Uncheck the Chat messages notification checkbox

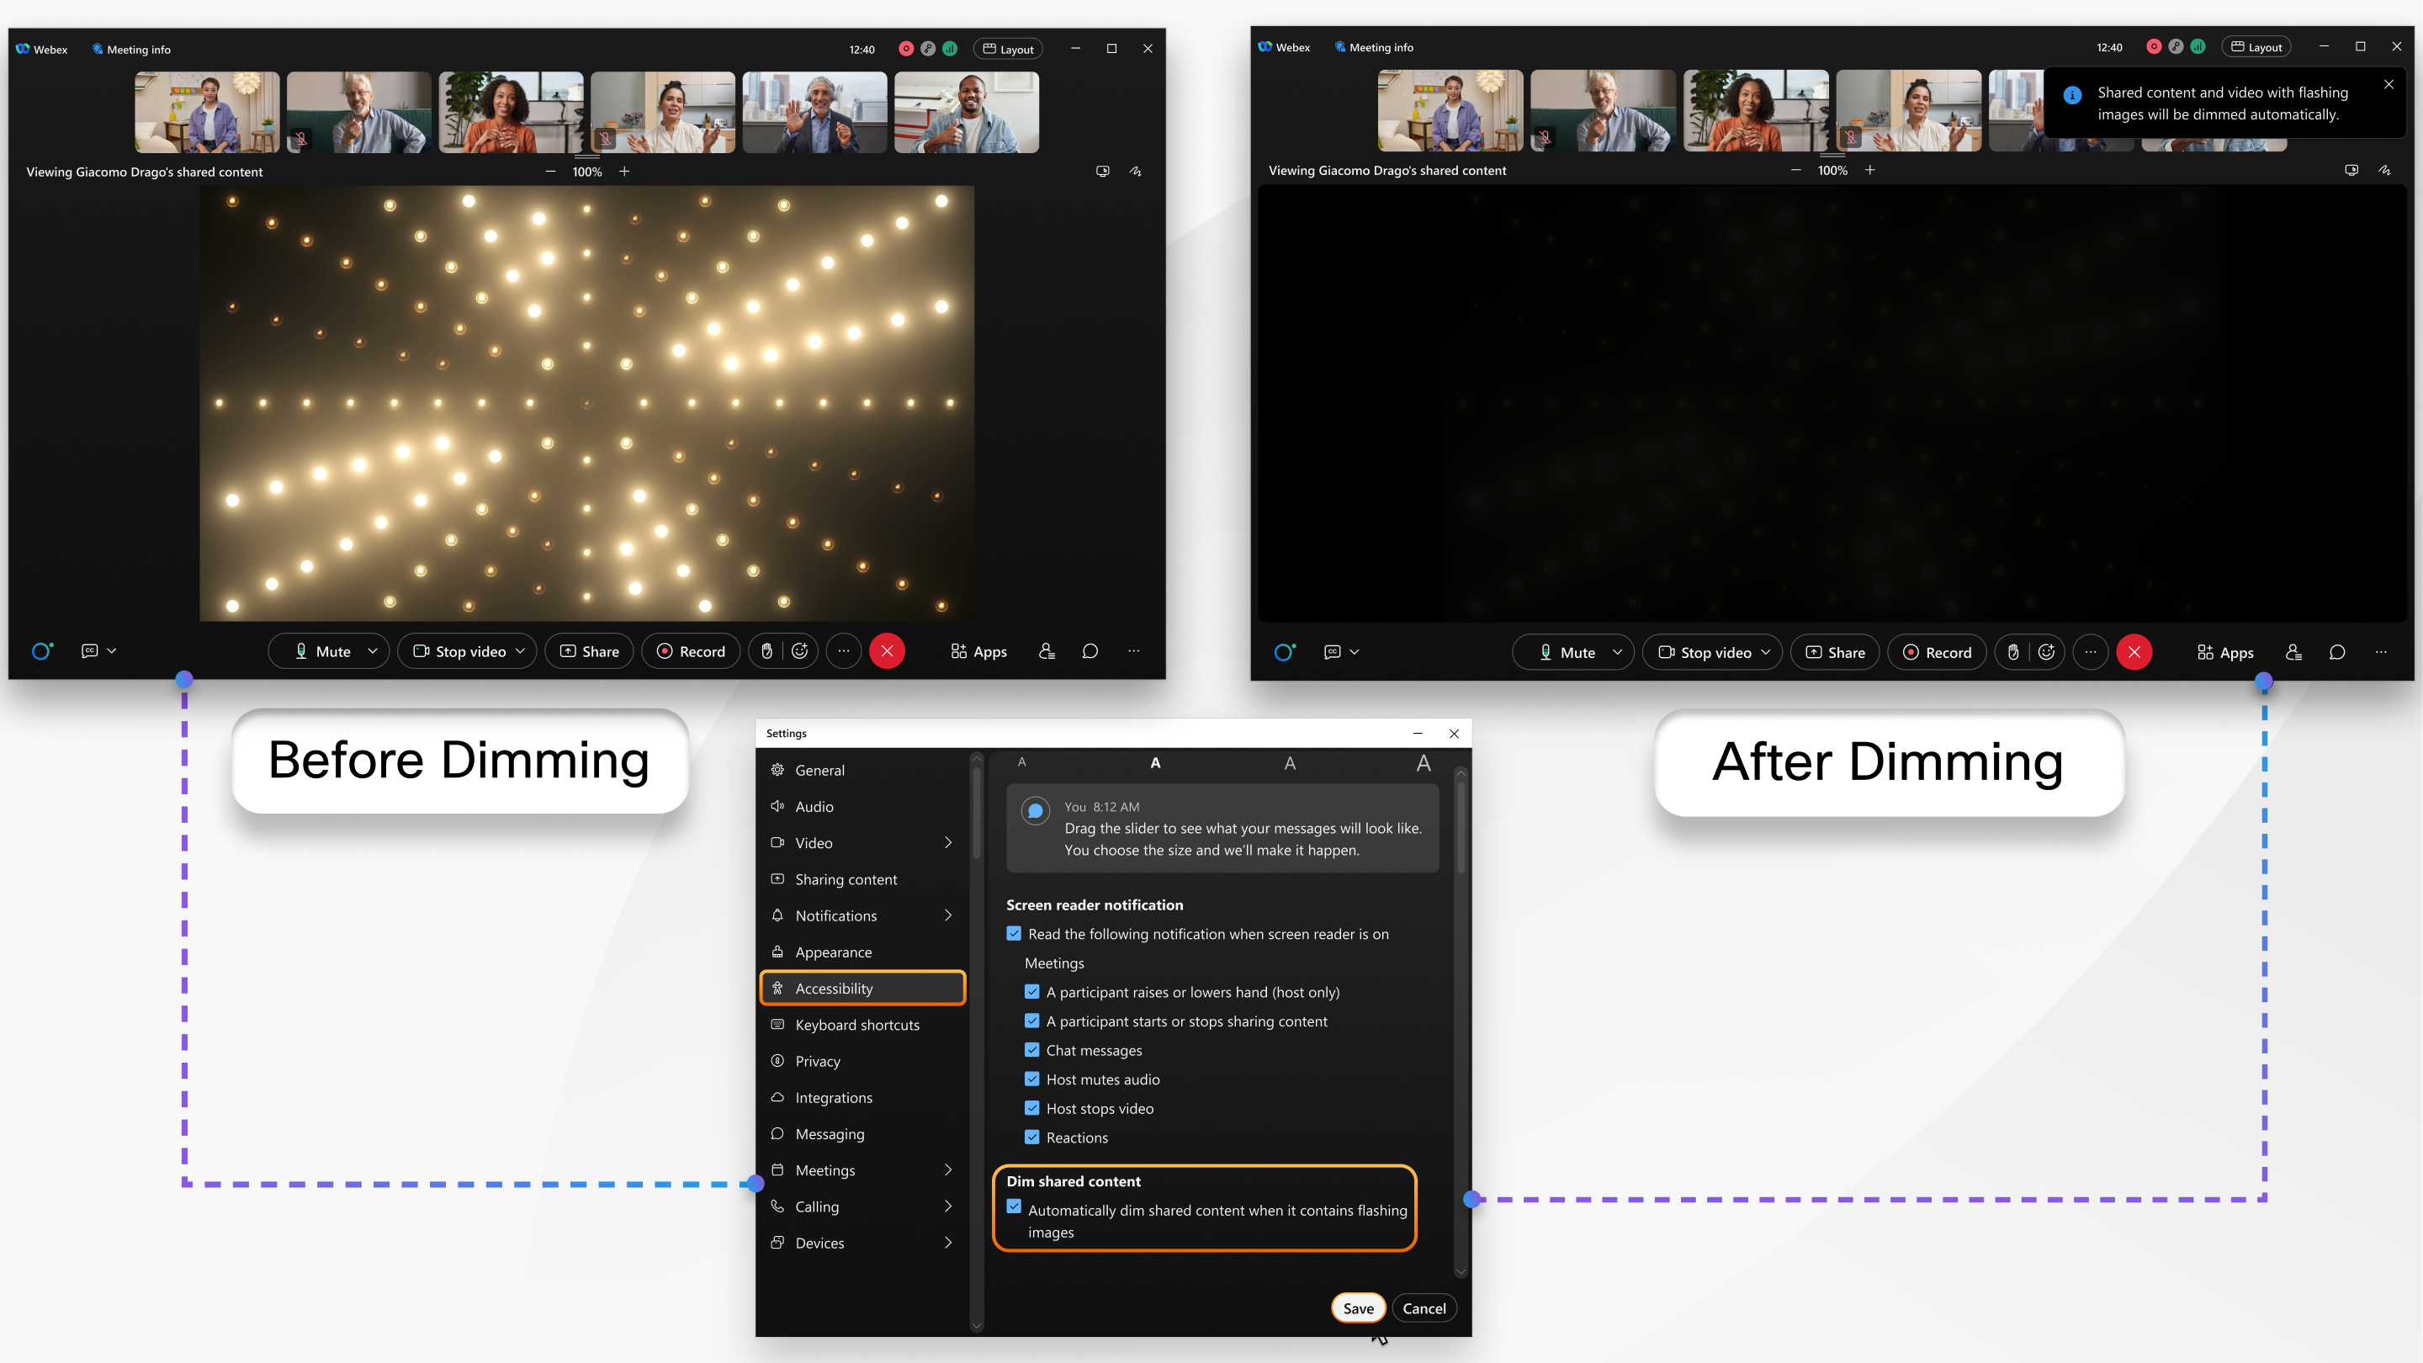[x=1031, y=1050]
